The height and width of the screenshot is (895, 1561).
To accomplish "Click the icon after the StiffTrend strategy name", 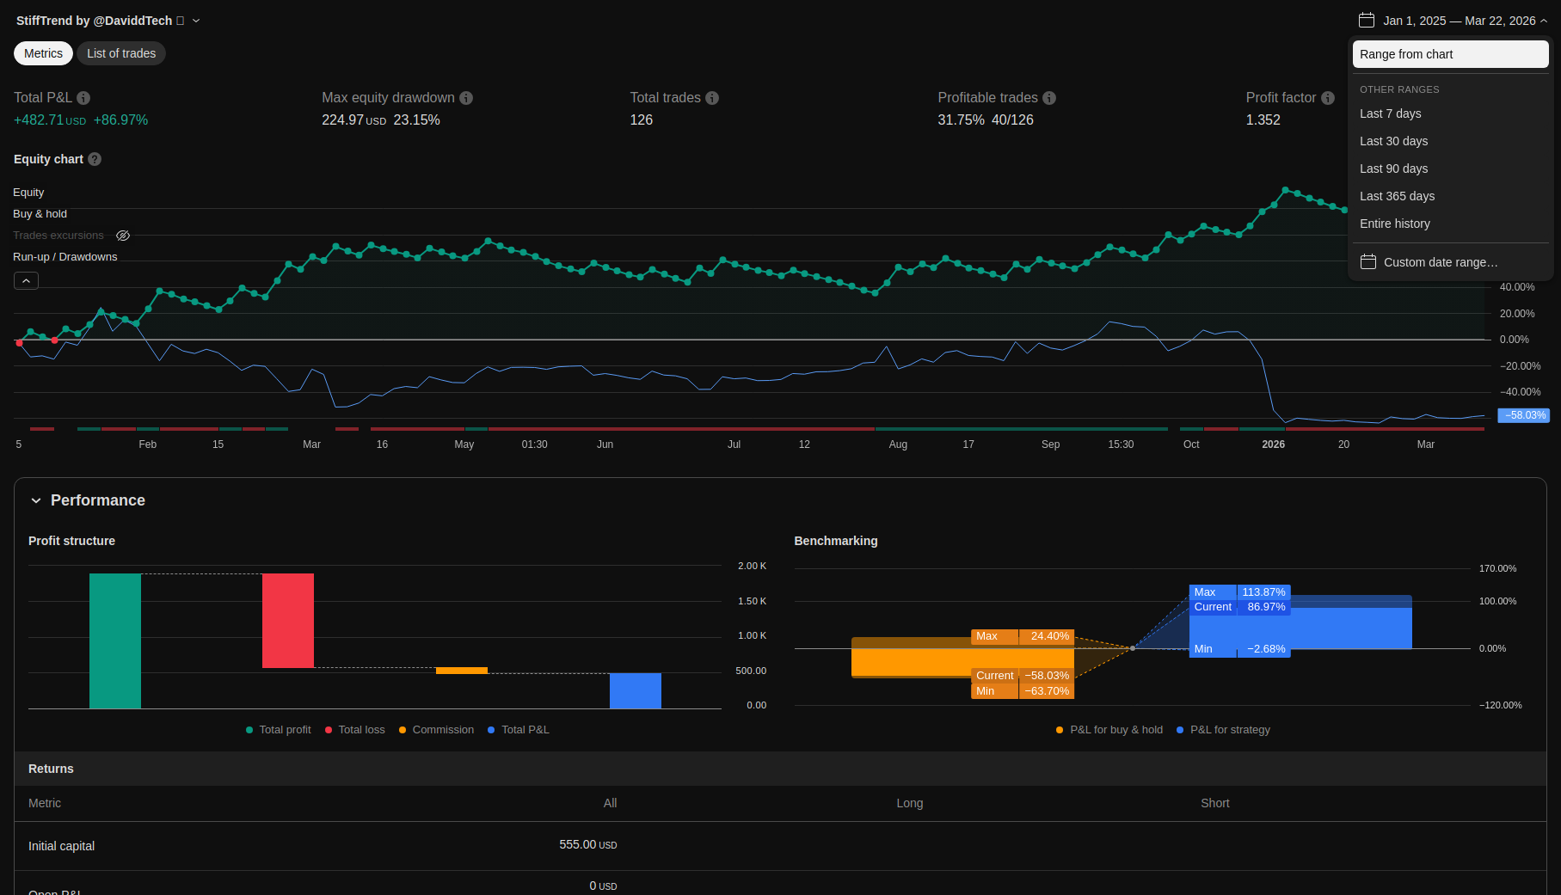I will (x=181, y=21).
